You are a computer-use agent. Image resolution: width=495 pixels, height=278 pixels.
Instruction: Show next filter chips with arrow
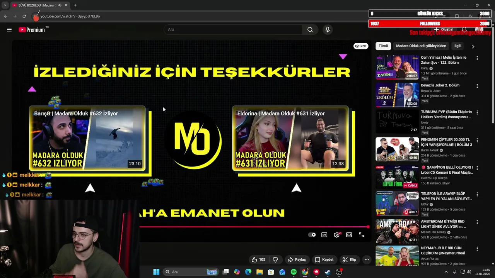tap(473, 46)
